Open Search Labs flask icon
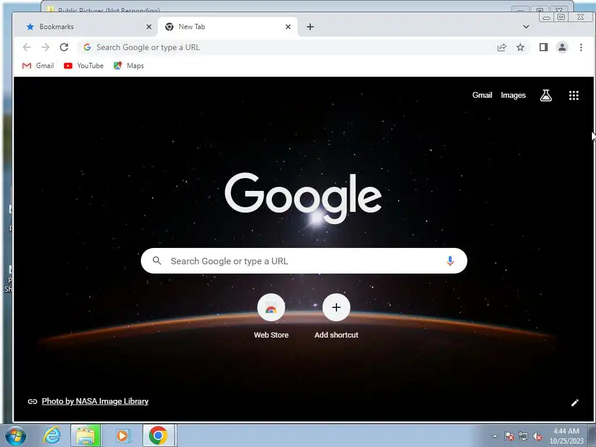 tap(546, 95)
